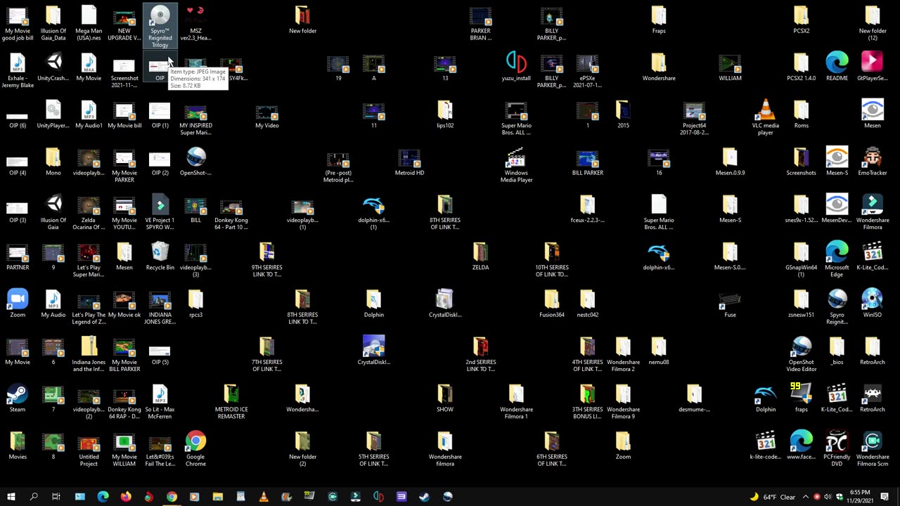Open the EmoTracker shortcut
Viewport: 900px width, 506px height.
pyautogui.click(x=872, y=162)
